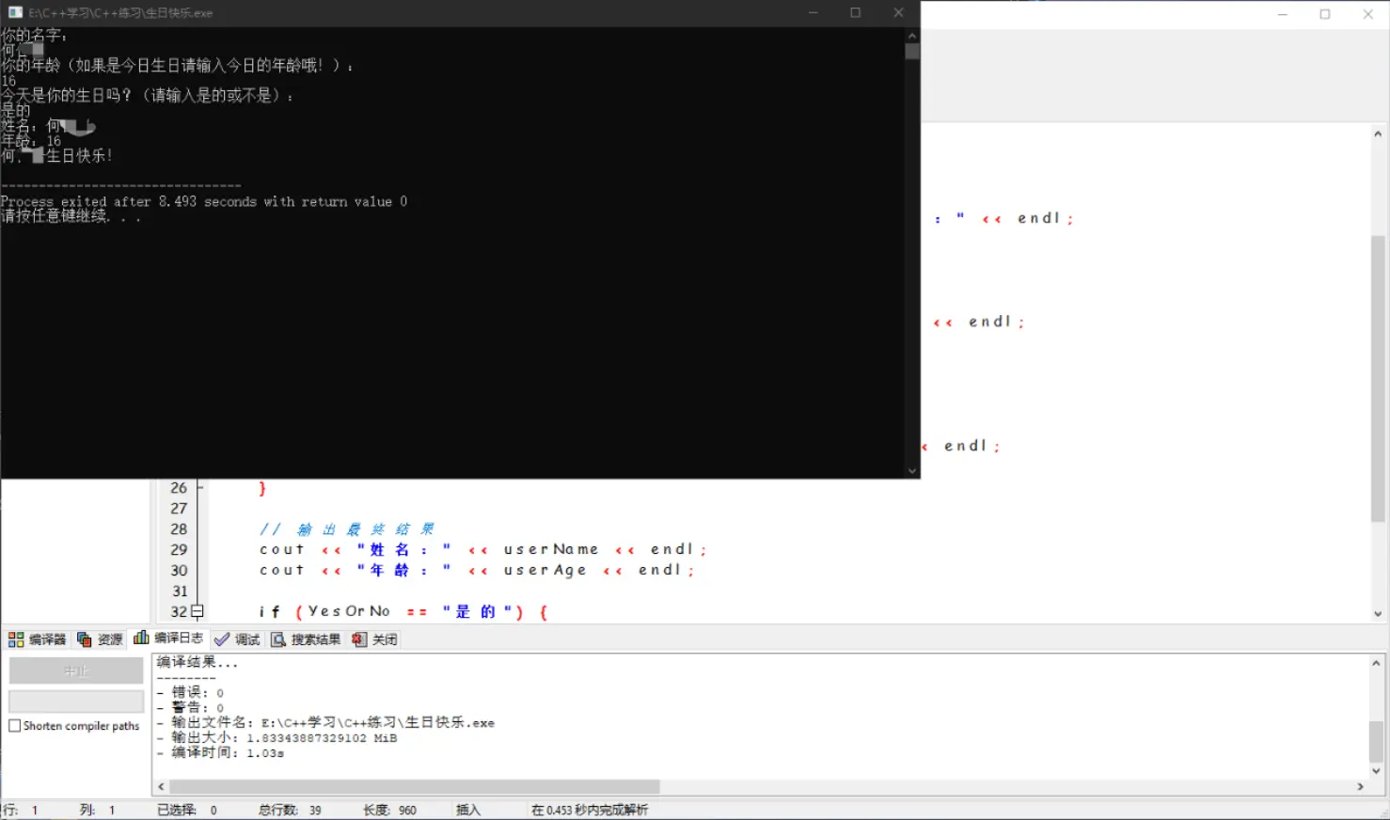Viewport: 1390px width, 820px height.
Task: Click console scrollbar down arrow
Action: tap(911, 470)
